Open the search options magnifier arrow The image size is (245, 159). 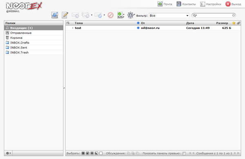point(195,15)
